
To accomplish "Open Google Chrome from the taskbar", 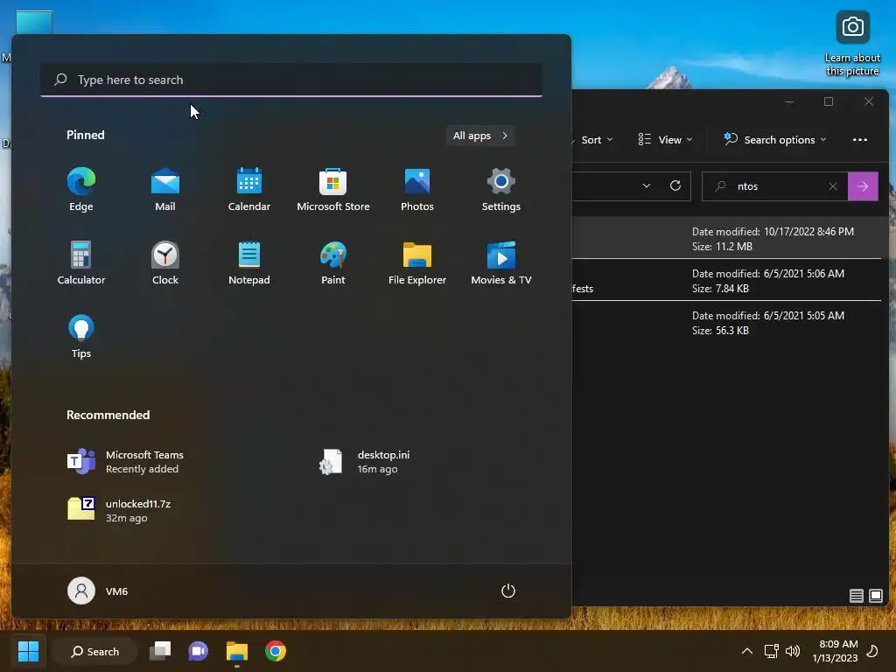I will 276,651.
